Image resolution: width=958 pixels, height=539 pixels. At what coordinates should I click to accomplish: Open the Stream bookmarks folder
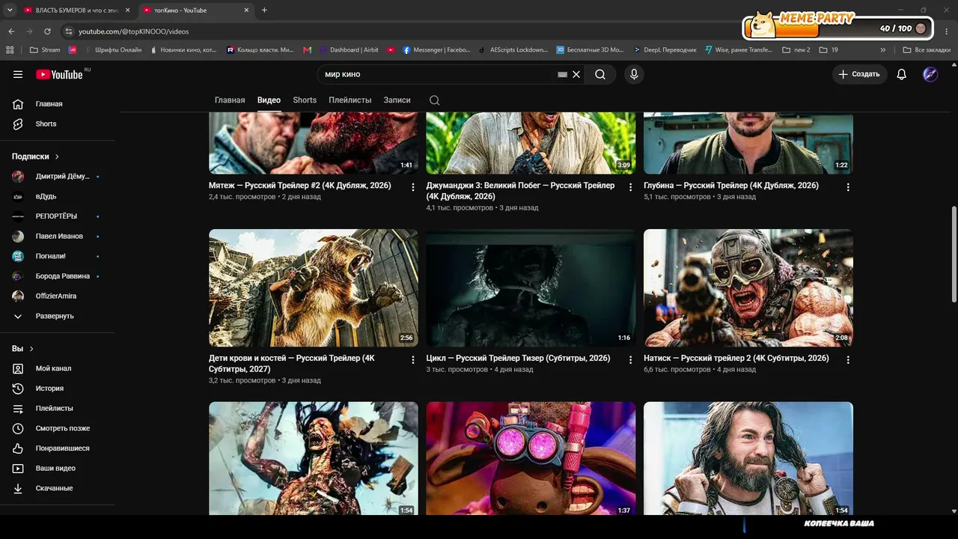tap(45, 50)
